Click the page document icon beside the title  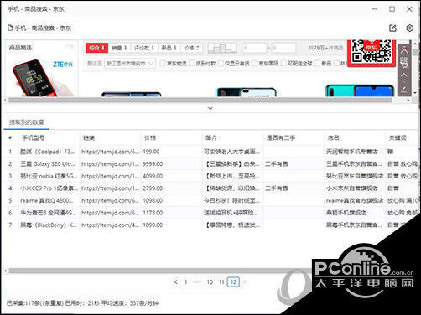coord(10,28)
